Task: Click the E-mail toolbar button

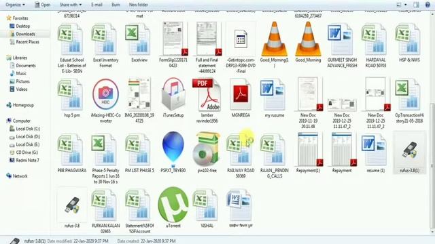Action: [x=97, y=5]
